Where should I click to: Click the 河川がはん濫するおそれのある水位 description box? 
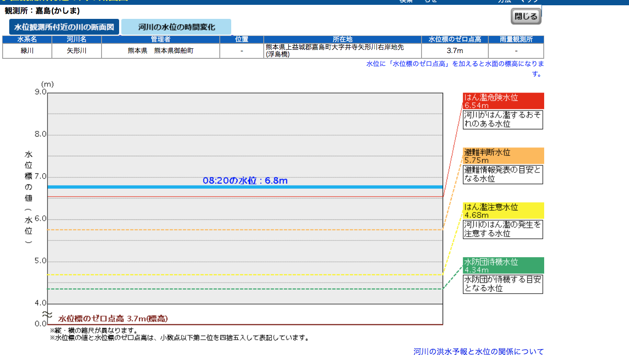point(503,120)
